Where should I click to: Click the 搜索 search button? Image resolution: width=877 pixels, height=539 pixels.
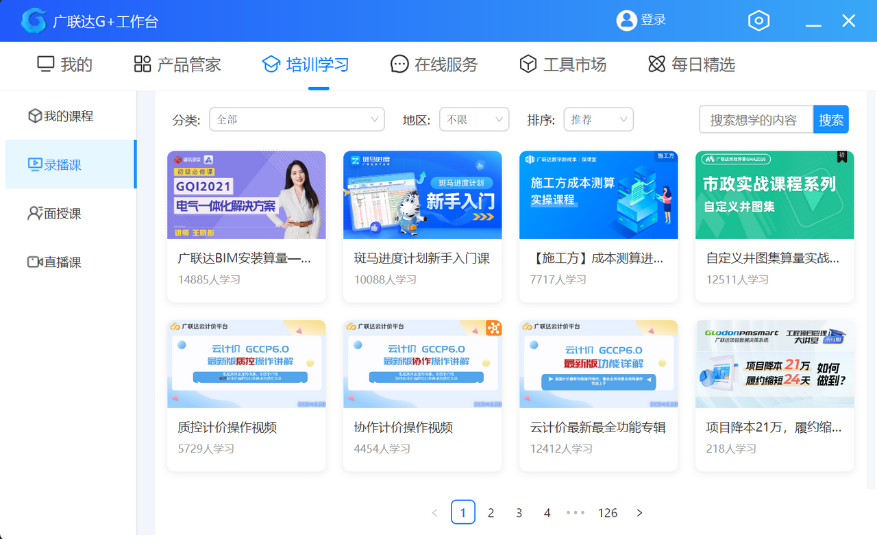pyautogui.click(x=831, y=118)
